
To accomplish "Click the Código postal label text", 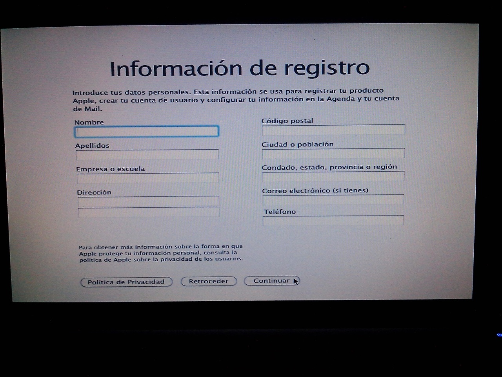I will (287, 121).
